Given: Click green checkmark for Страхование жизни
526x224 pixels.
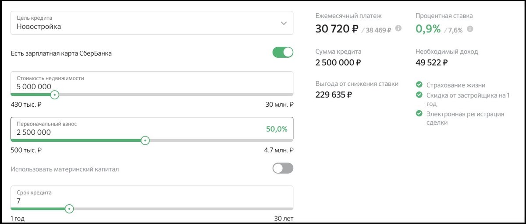Looking at the screenshot, I should pyautogui.click(x=419, y=85).
